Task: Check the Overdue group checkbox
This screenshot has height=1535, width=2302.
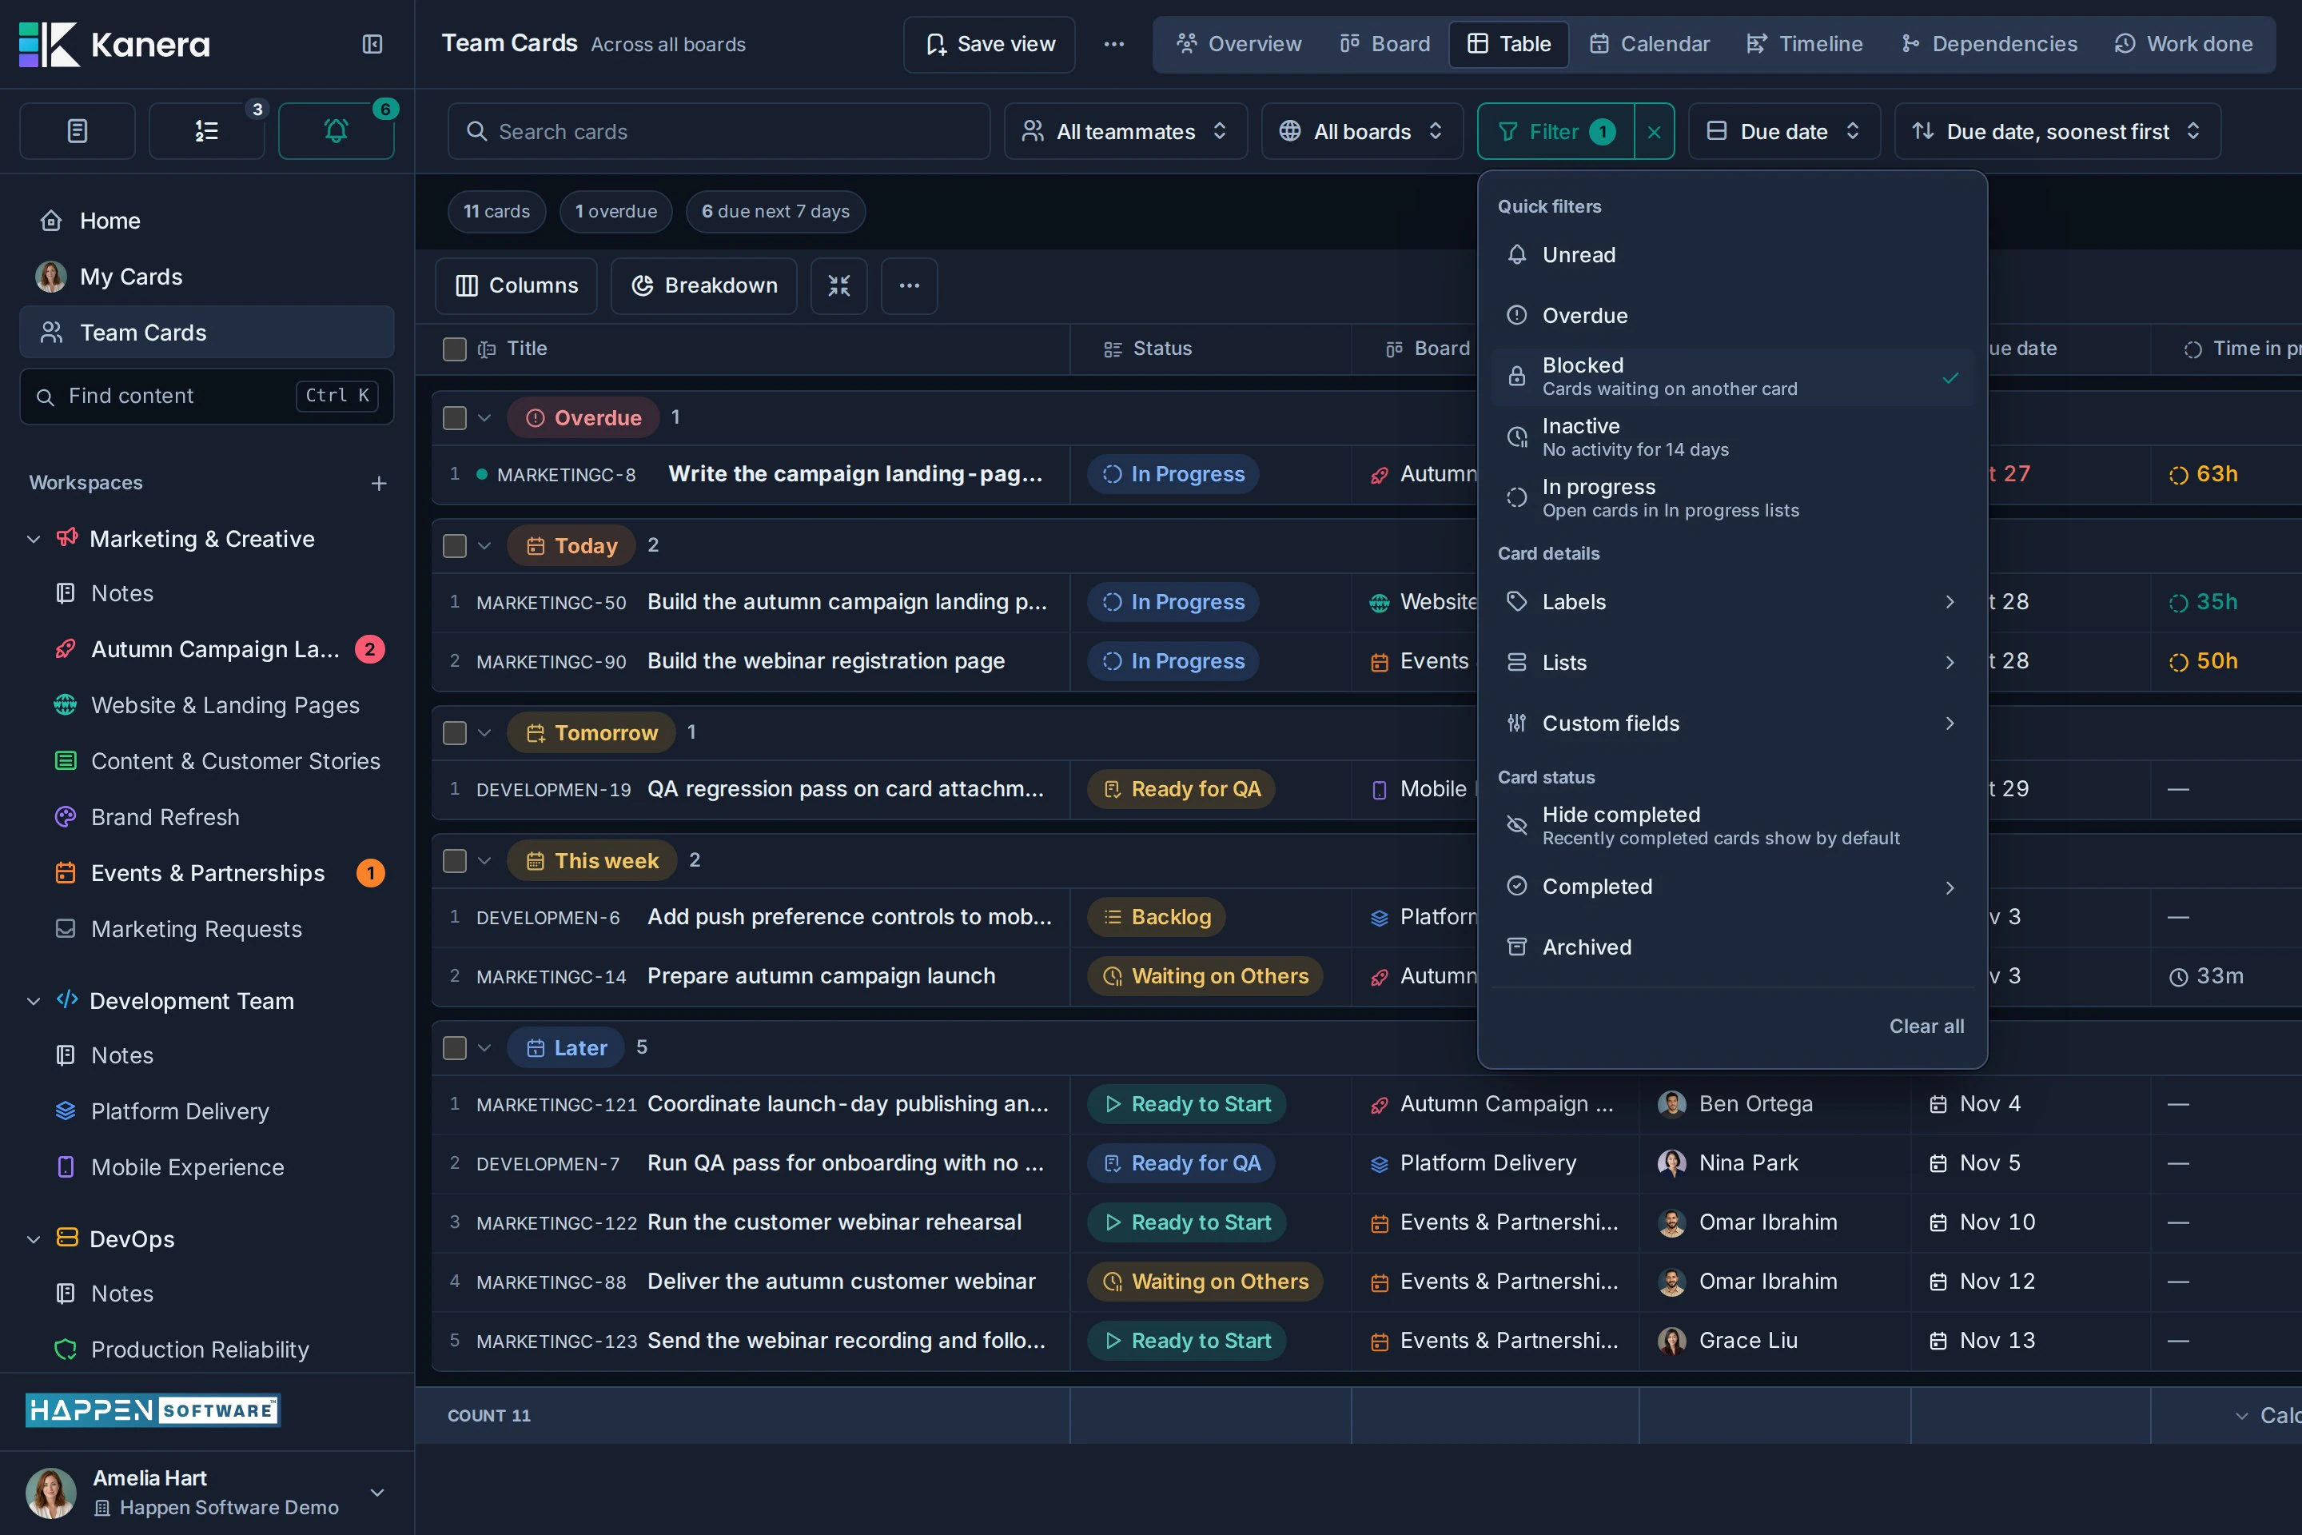Action: pos(454,418)
